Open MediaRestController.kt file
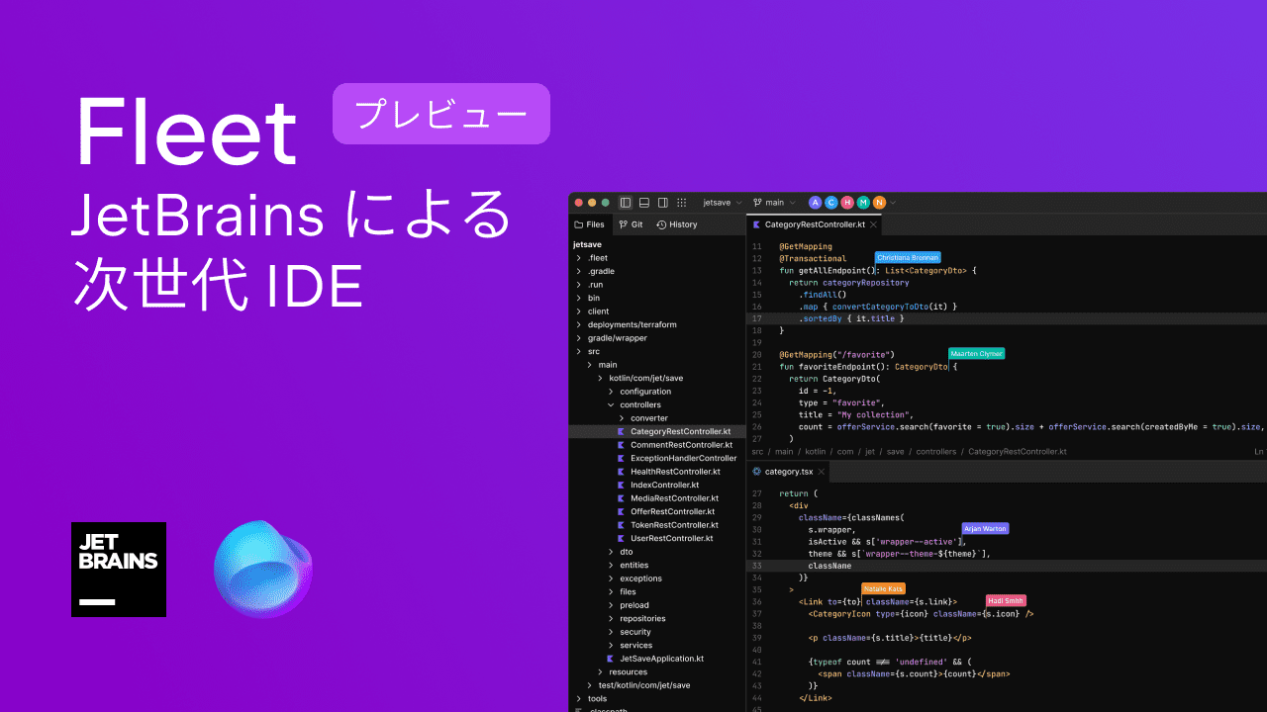 (674, 498)
